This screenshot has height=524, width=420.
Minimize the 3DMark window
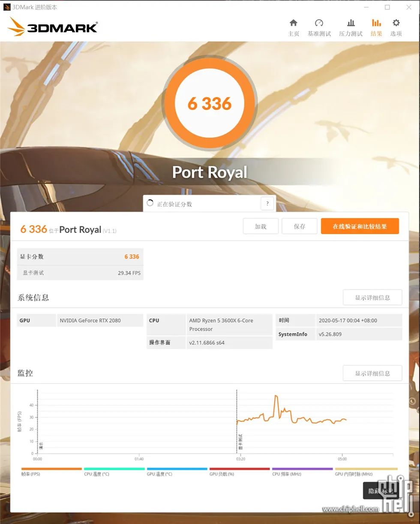(366, 7)
